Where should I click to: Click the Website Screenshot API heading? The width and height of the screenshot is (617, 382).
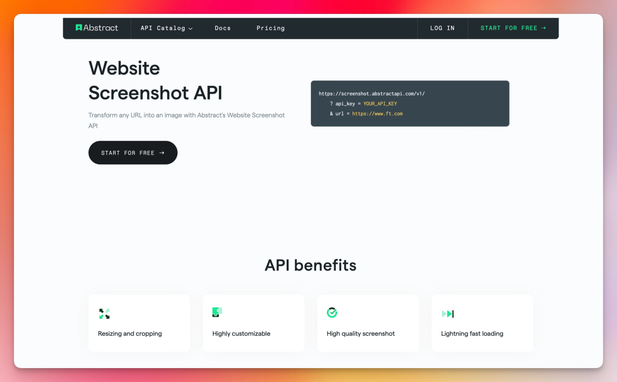(x=156, y=80)
